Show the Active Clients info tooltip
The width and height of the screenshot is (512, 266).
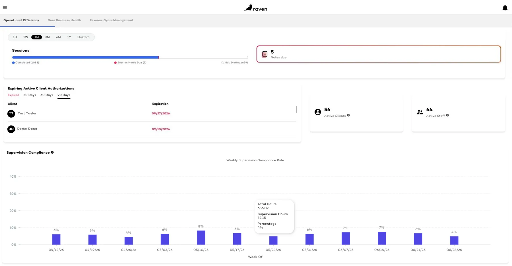coord(348,115)
